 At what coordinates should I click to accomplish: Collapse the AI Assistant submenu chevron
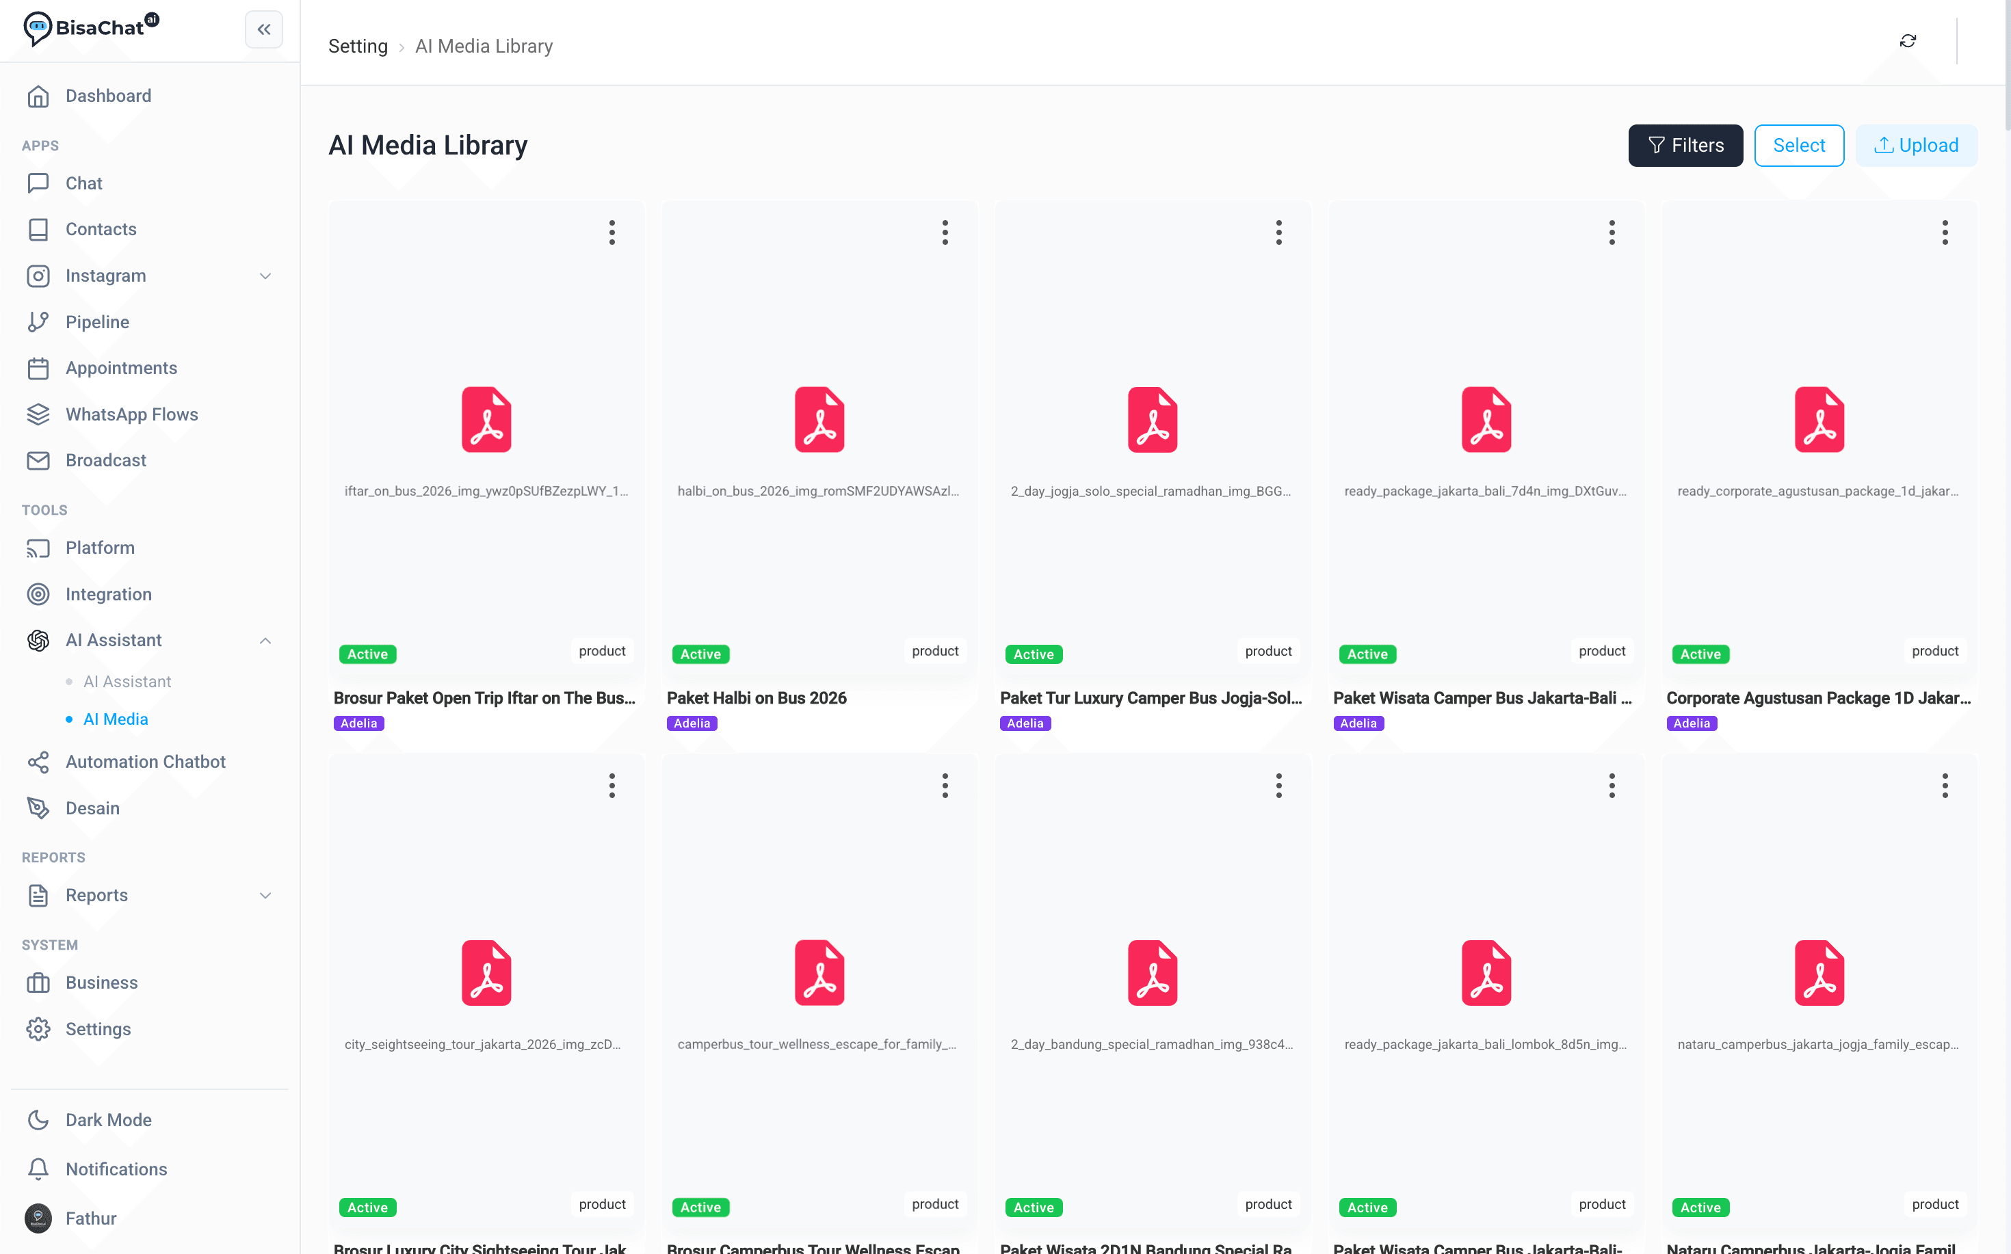(x=265, y=640)
